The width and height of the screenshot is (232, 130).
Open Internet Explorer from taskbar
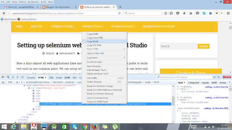14,127
